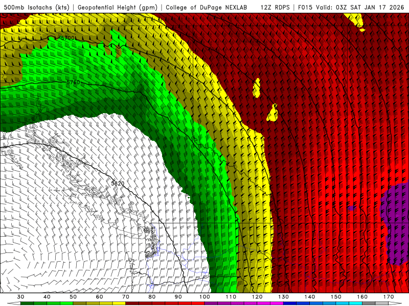The image size is (409, 306).
Task: Click the '12Z RDPS' model run text
Action: (275, 7)
